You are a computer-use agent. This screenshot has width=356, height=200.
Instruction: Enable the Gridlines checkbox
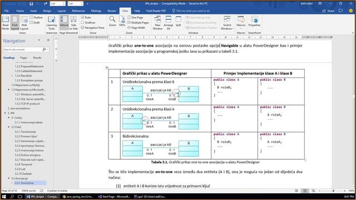coord(88,22)
